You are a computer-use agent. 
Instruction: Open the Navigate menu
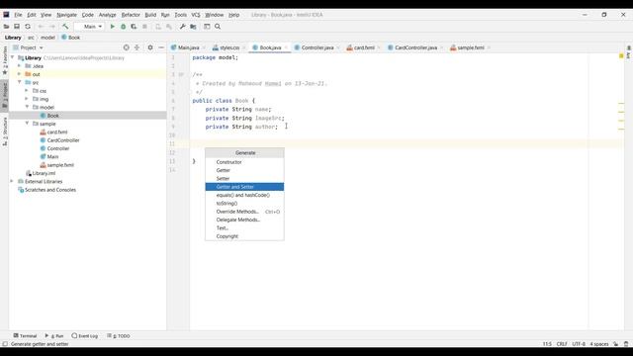(x=66, y=15)
